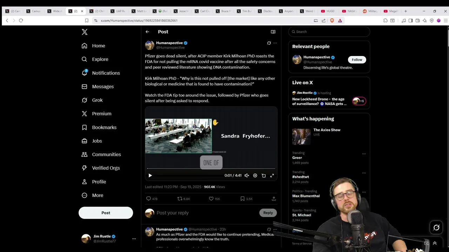449x252 pixels.
Task: Click the large Post button
Action: [x=106, y=213]
